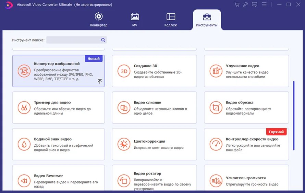Open the Коллаж tab
Viewport: 305px width, 193px height.
coord(171,20)
